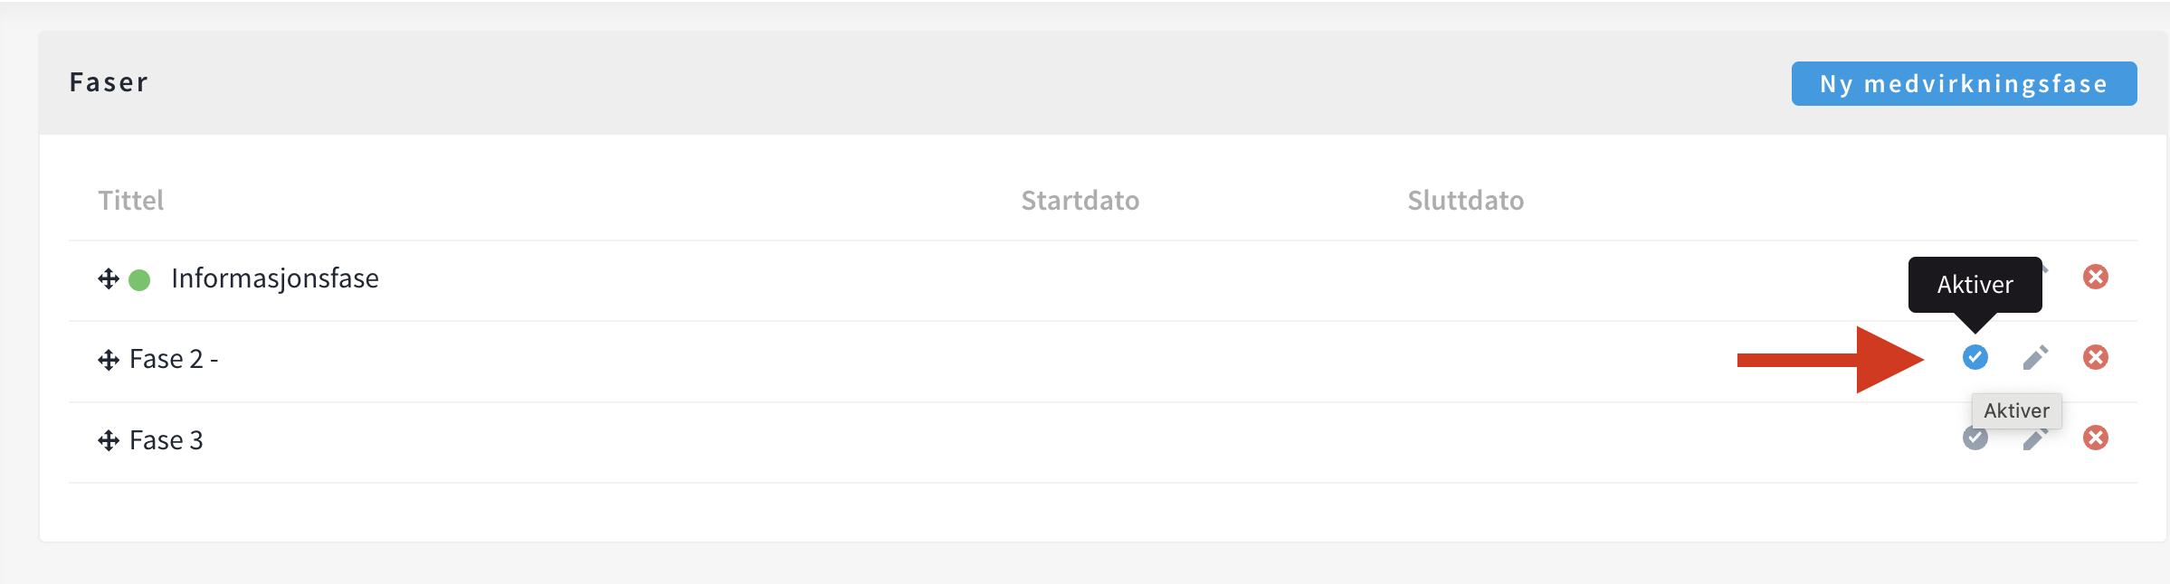Activate Fase 2 with blue checkmark
Viewport: 2170px width, 584px height.
click(x=1975, y=357)
